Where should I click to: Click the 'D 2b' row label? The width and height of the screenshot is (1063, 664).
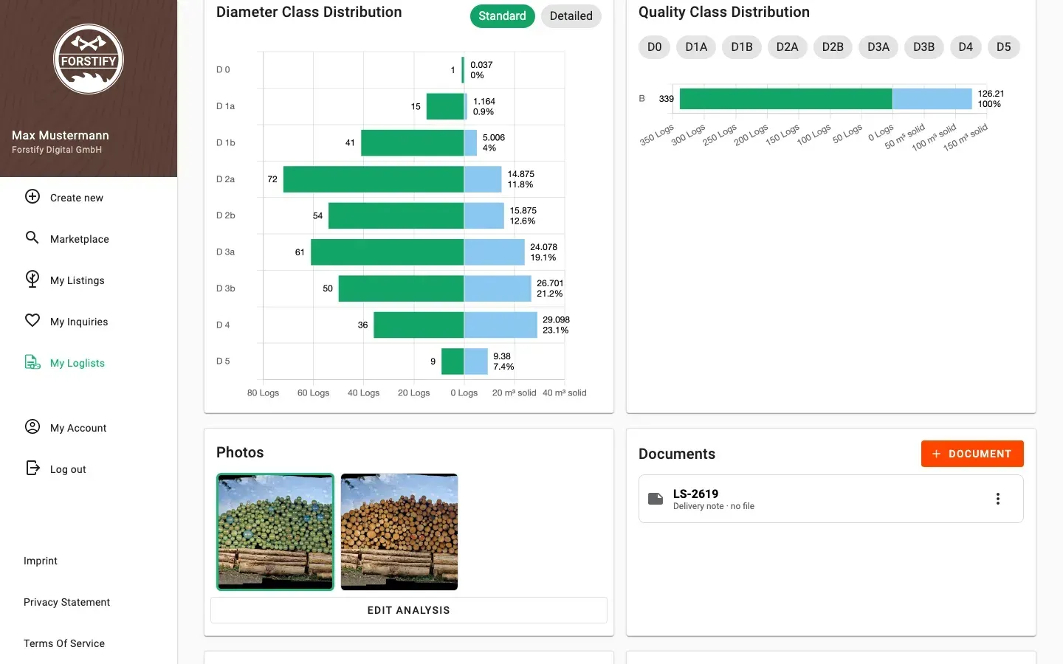pos(226,215)
